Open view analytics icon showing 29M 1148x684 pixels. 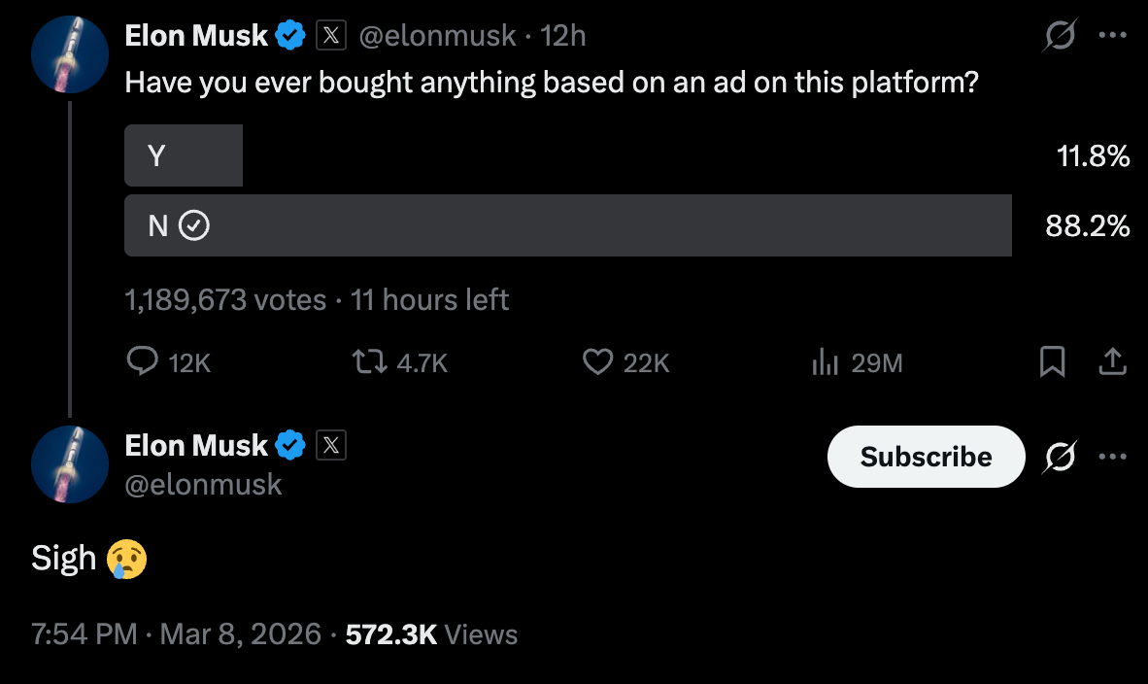825,362
